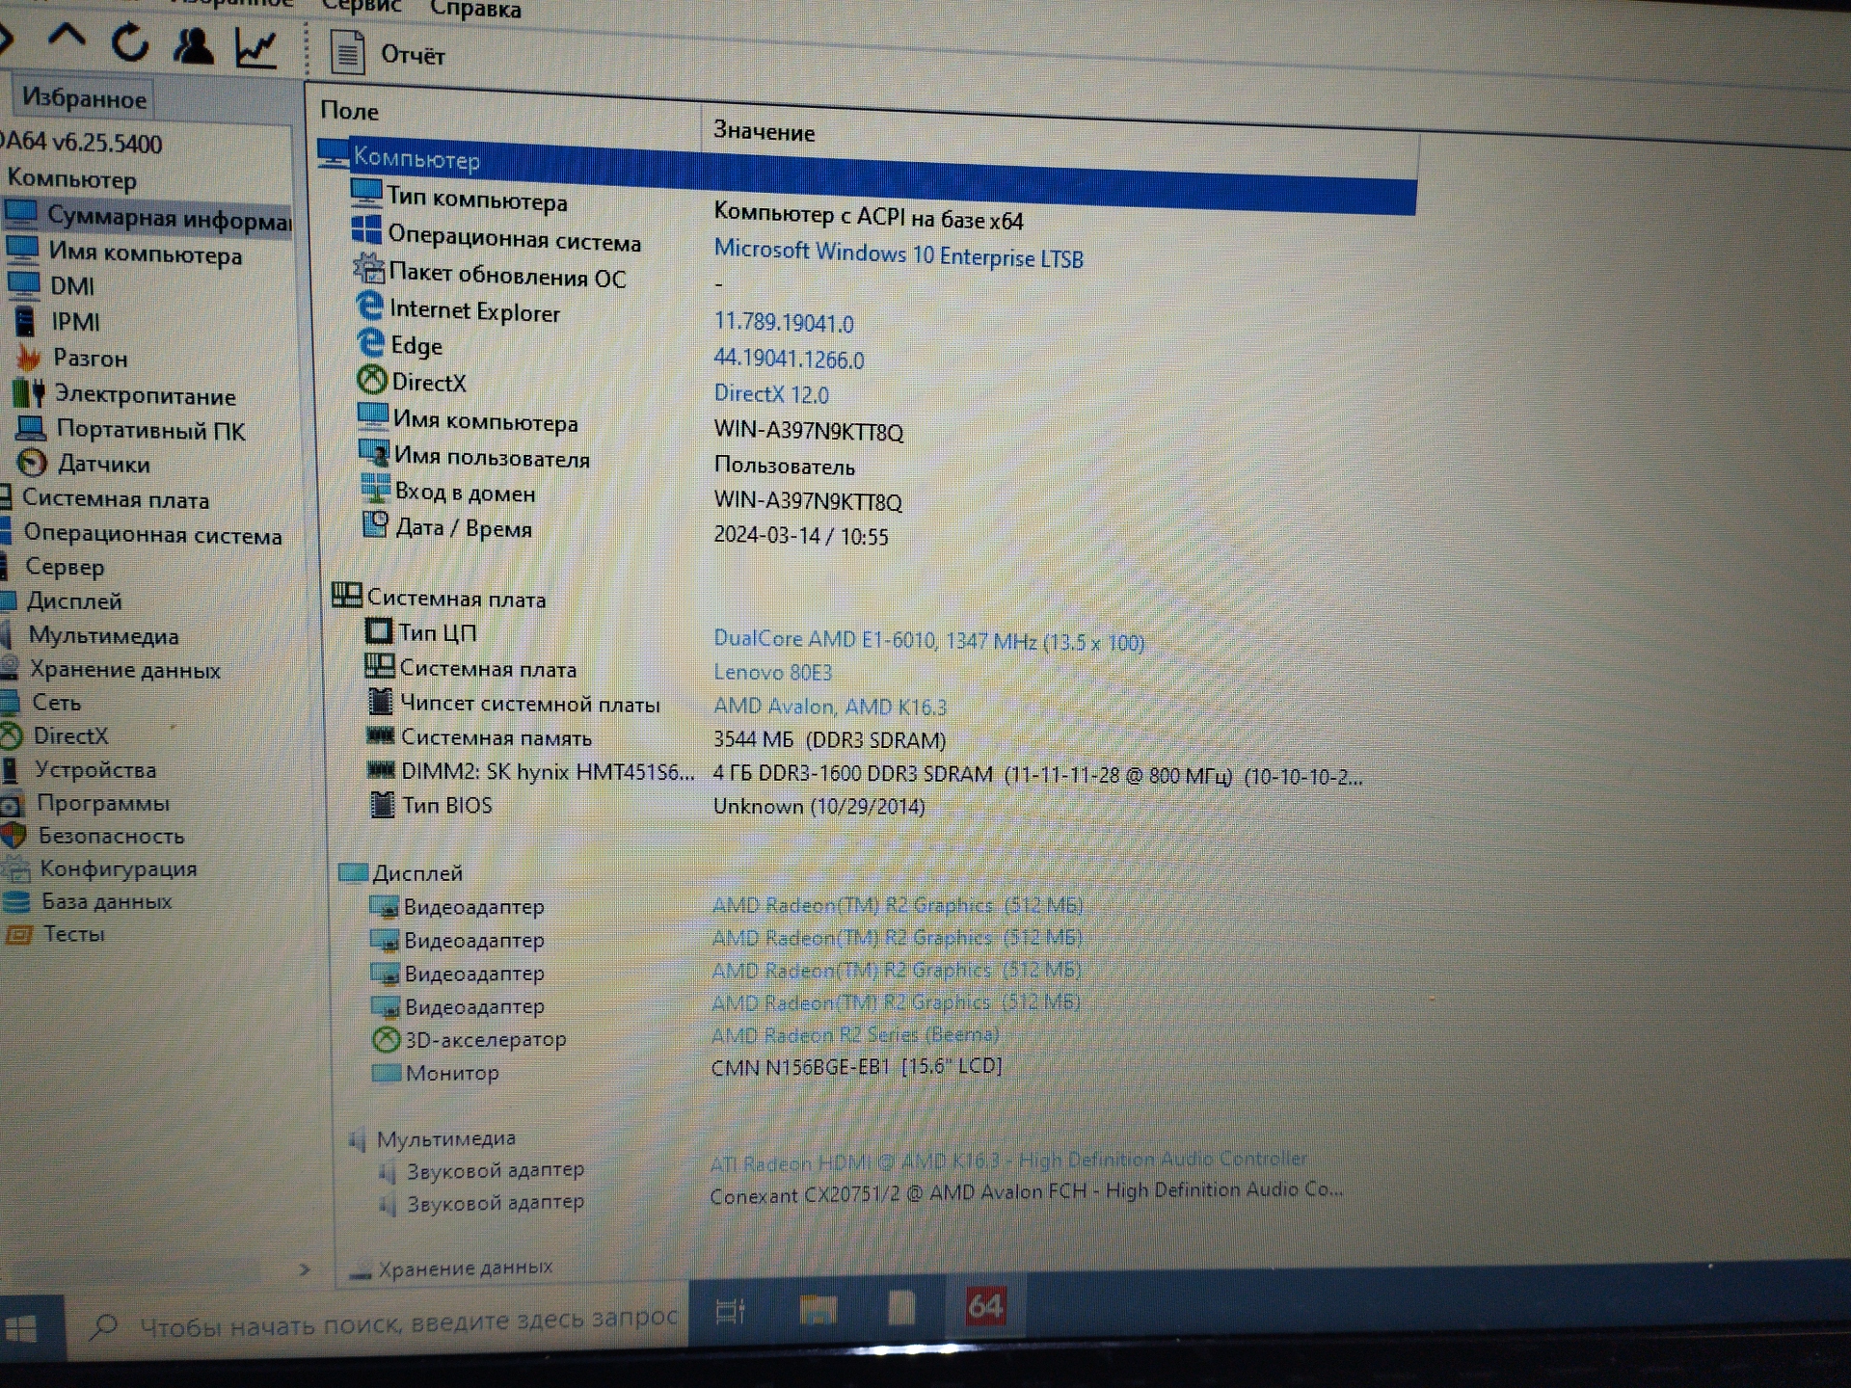
Task: Open Портативный ПК in the tree
Action: (131, 430)
